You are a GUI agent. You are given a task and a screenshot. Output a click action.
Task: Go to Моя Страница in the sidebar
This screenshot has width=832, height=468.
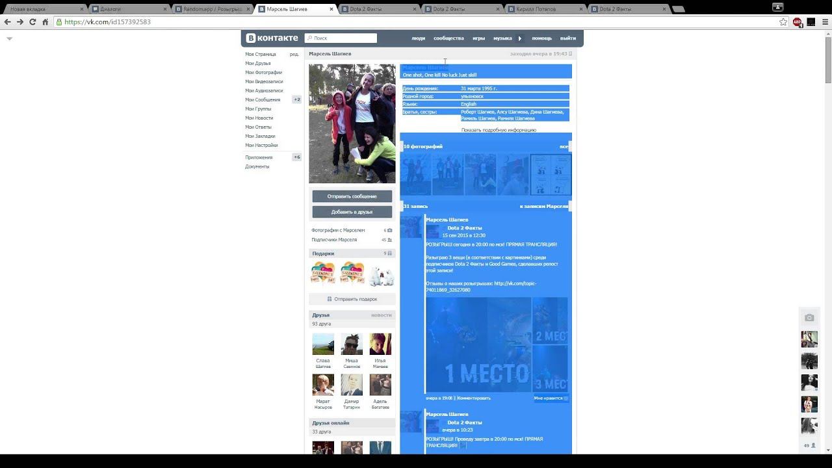(261, 54)
